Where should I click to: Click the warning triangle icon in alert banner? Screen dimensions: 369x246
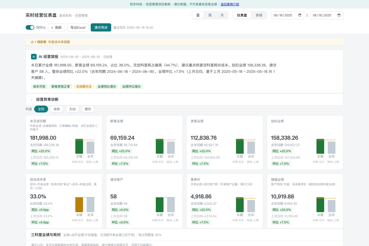[x=32, y=42]
